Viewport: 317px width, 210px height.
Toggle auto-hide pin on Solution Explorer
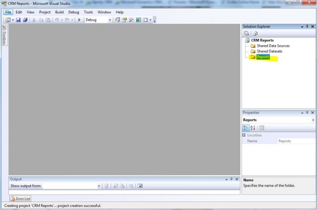(x=307, y=26)
